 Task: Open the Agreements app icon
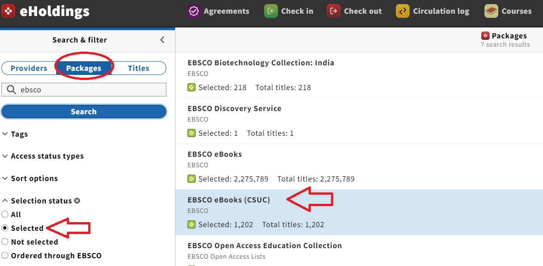click(194, 11)
